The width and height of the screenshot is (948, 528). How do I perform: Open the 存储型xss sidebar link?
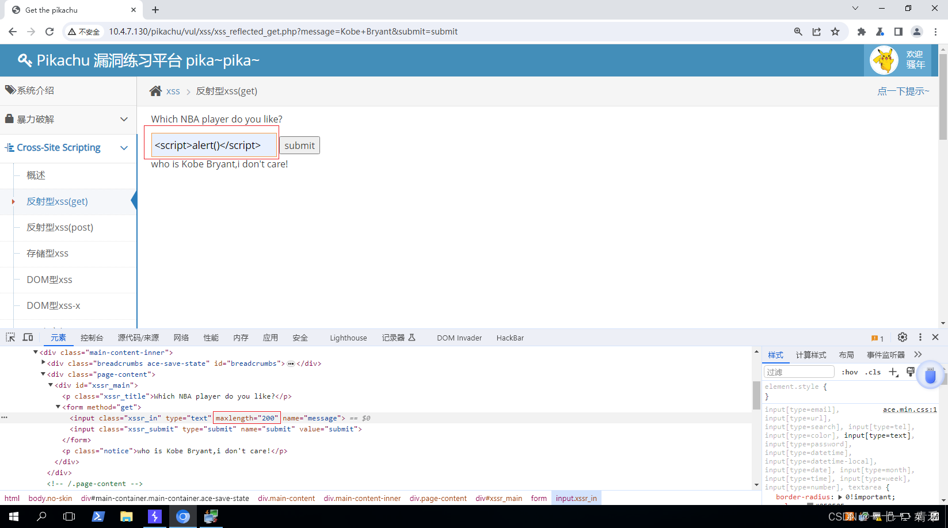47,253
